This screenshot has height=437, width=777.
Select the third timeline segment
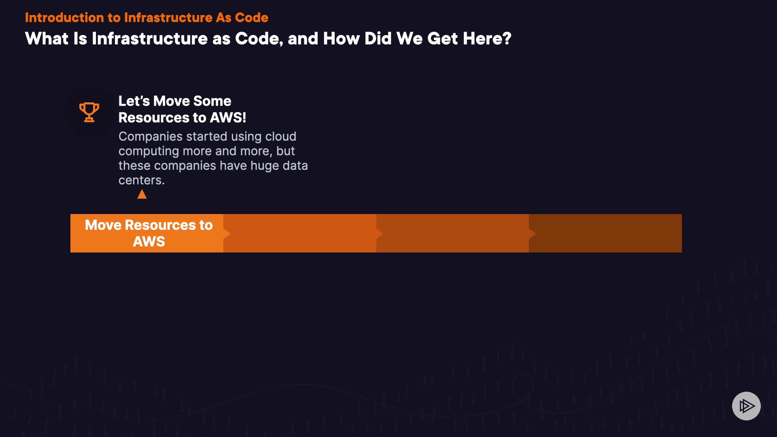(454, 233)
